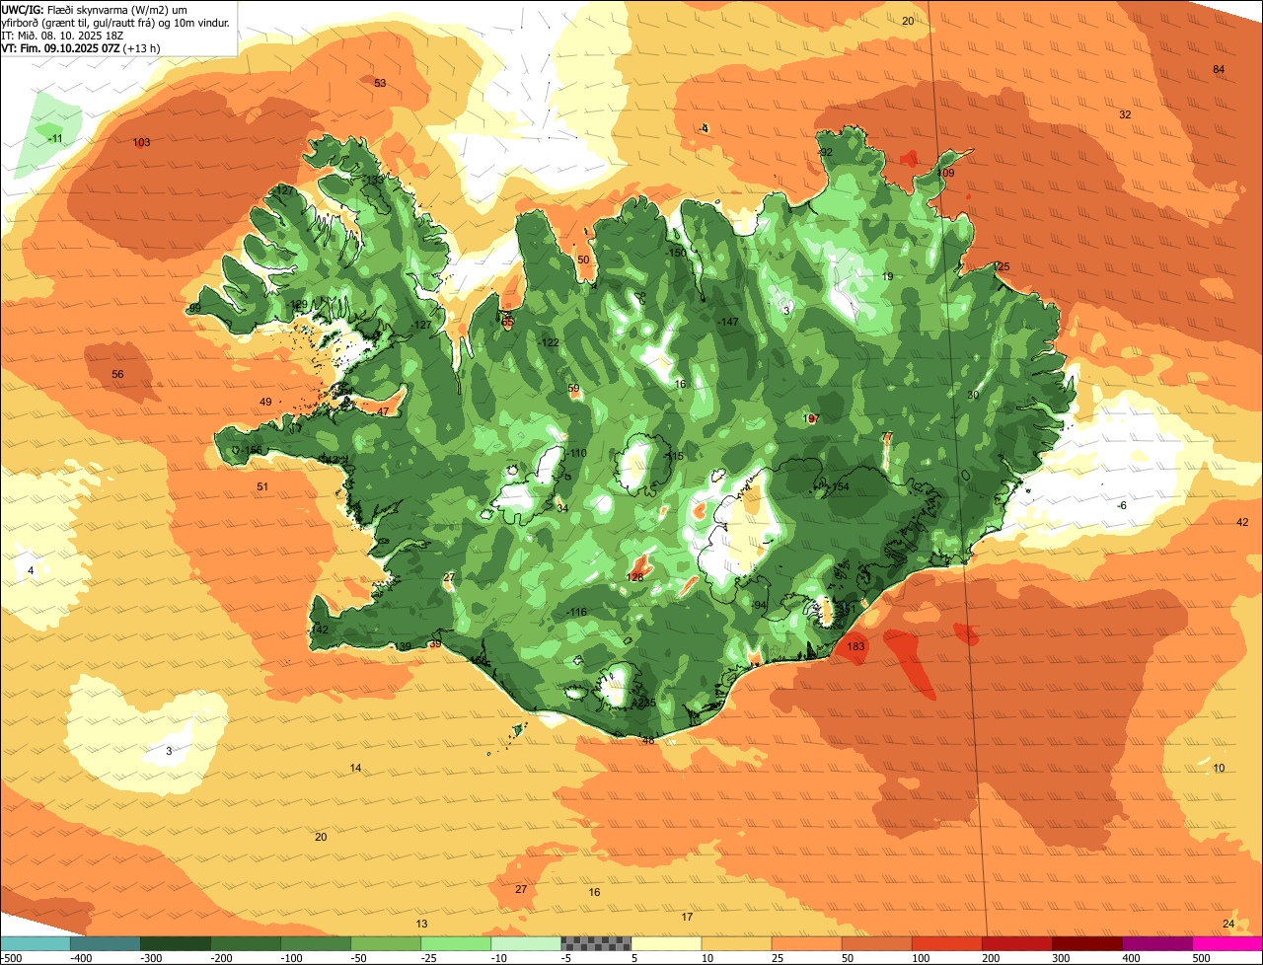Click the value '-115' beside Hofsjökull

coord(672,456)
